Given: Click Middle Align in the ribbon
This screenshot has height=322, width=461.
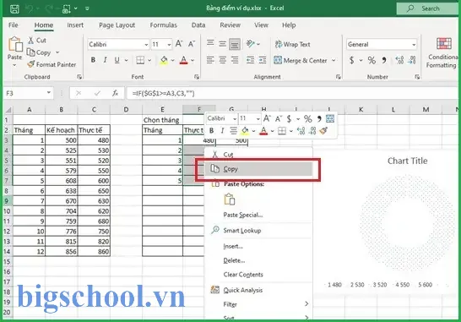Looking at the screenshot, I should point(222,44).
